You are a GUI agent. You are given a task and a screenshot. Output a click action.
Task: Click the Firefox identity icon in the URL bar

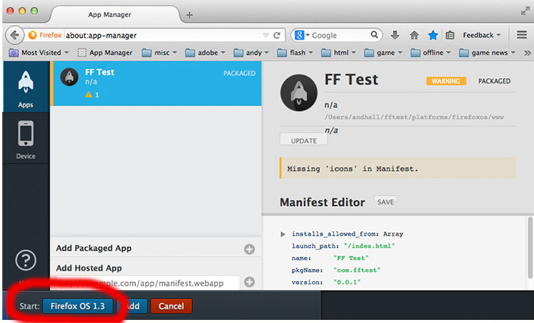(x=33, y=35)
